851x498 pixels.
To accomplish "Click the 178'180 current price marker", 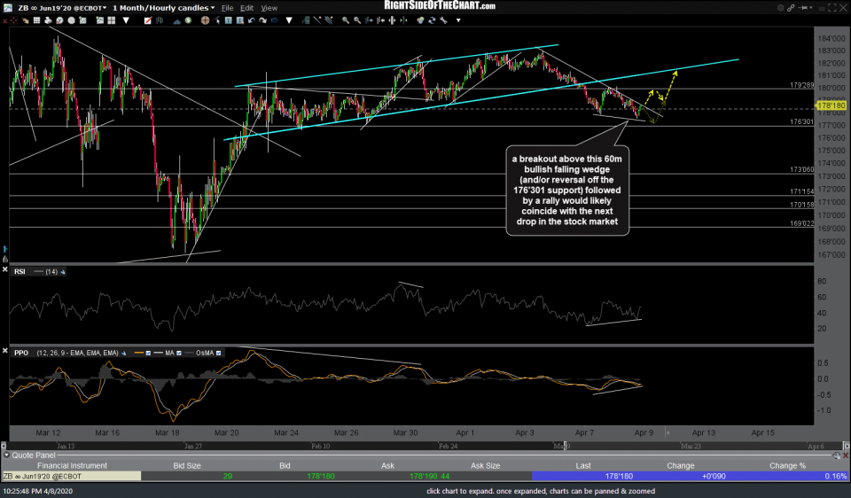I will click(x=830, y=105).
